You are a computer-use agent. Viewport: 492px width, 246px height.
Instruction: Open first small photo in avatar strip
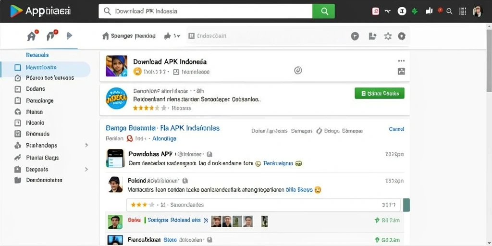[216, 221]
